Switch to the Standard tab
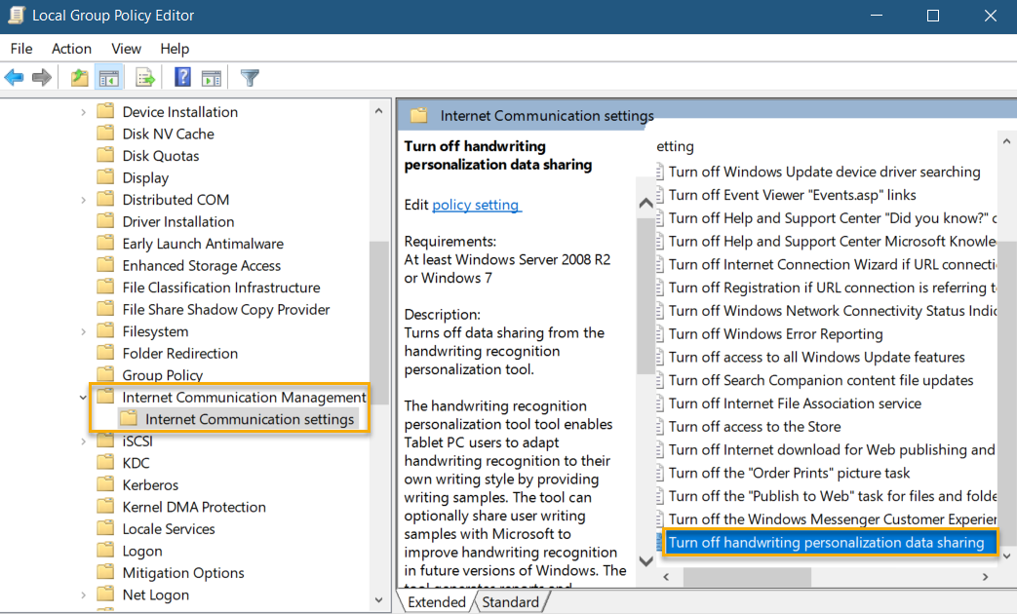 [x=512, y=601]
